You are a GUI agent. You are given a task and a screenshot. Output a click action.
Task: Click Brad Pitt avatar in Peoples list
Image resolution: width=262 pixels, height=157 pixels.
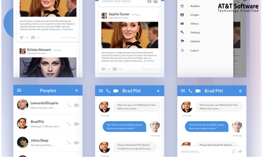click(x=22, y=123)
